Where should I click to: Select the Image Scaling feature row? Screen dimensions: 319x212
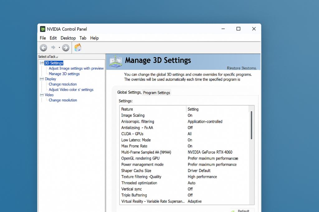click(184, 115)
